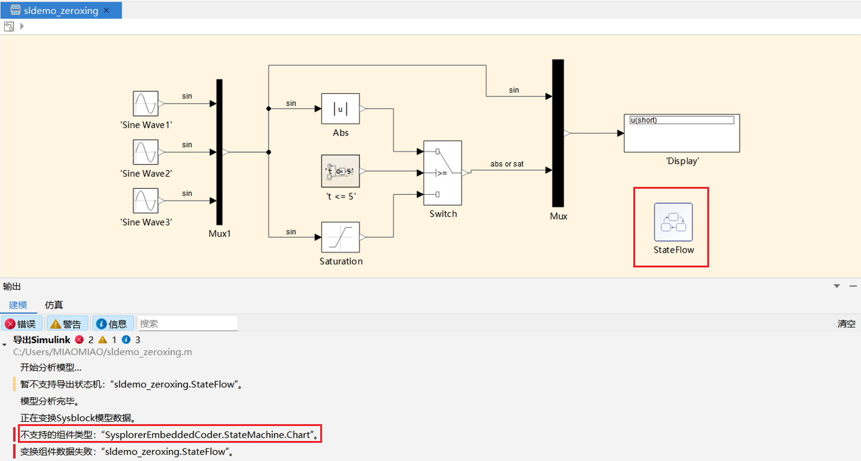
Task: Click the 'u(short)' field in Display block
Action: [682, 120]
